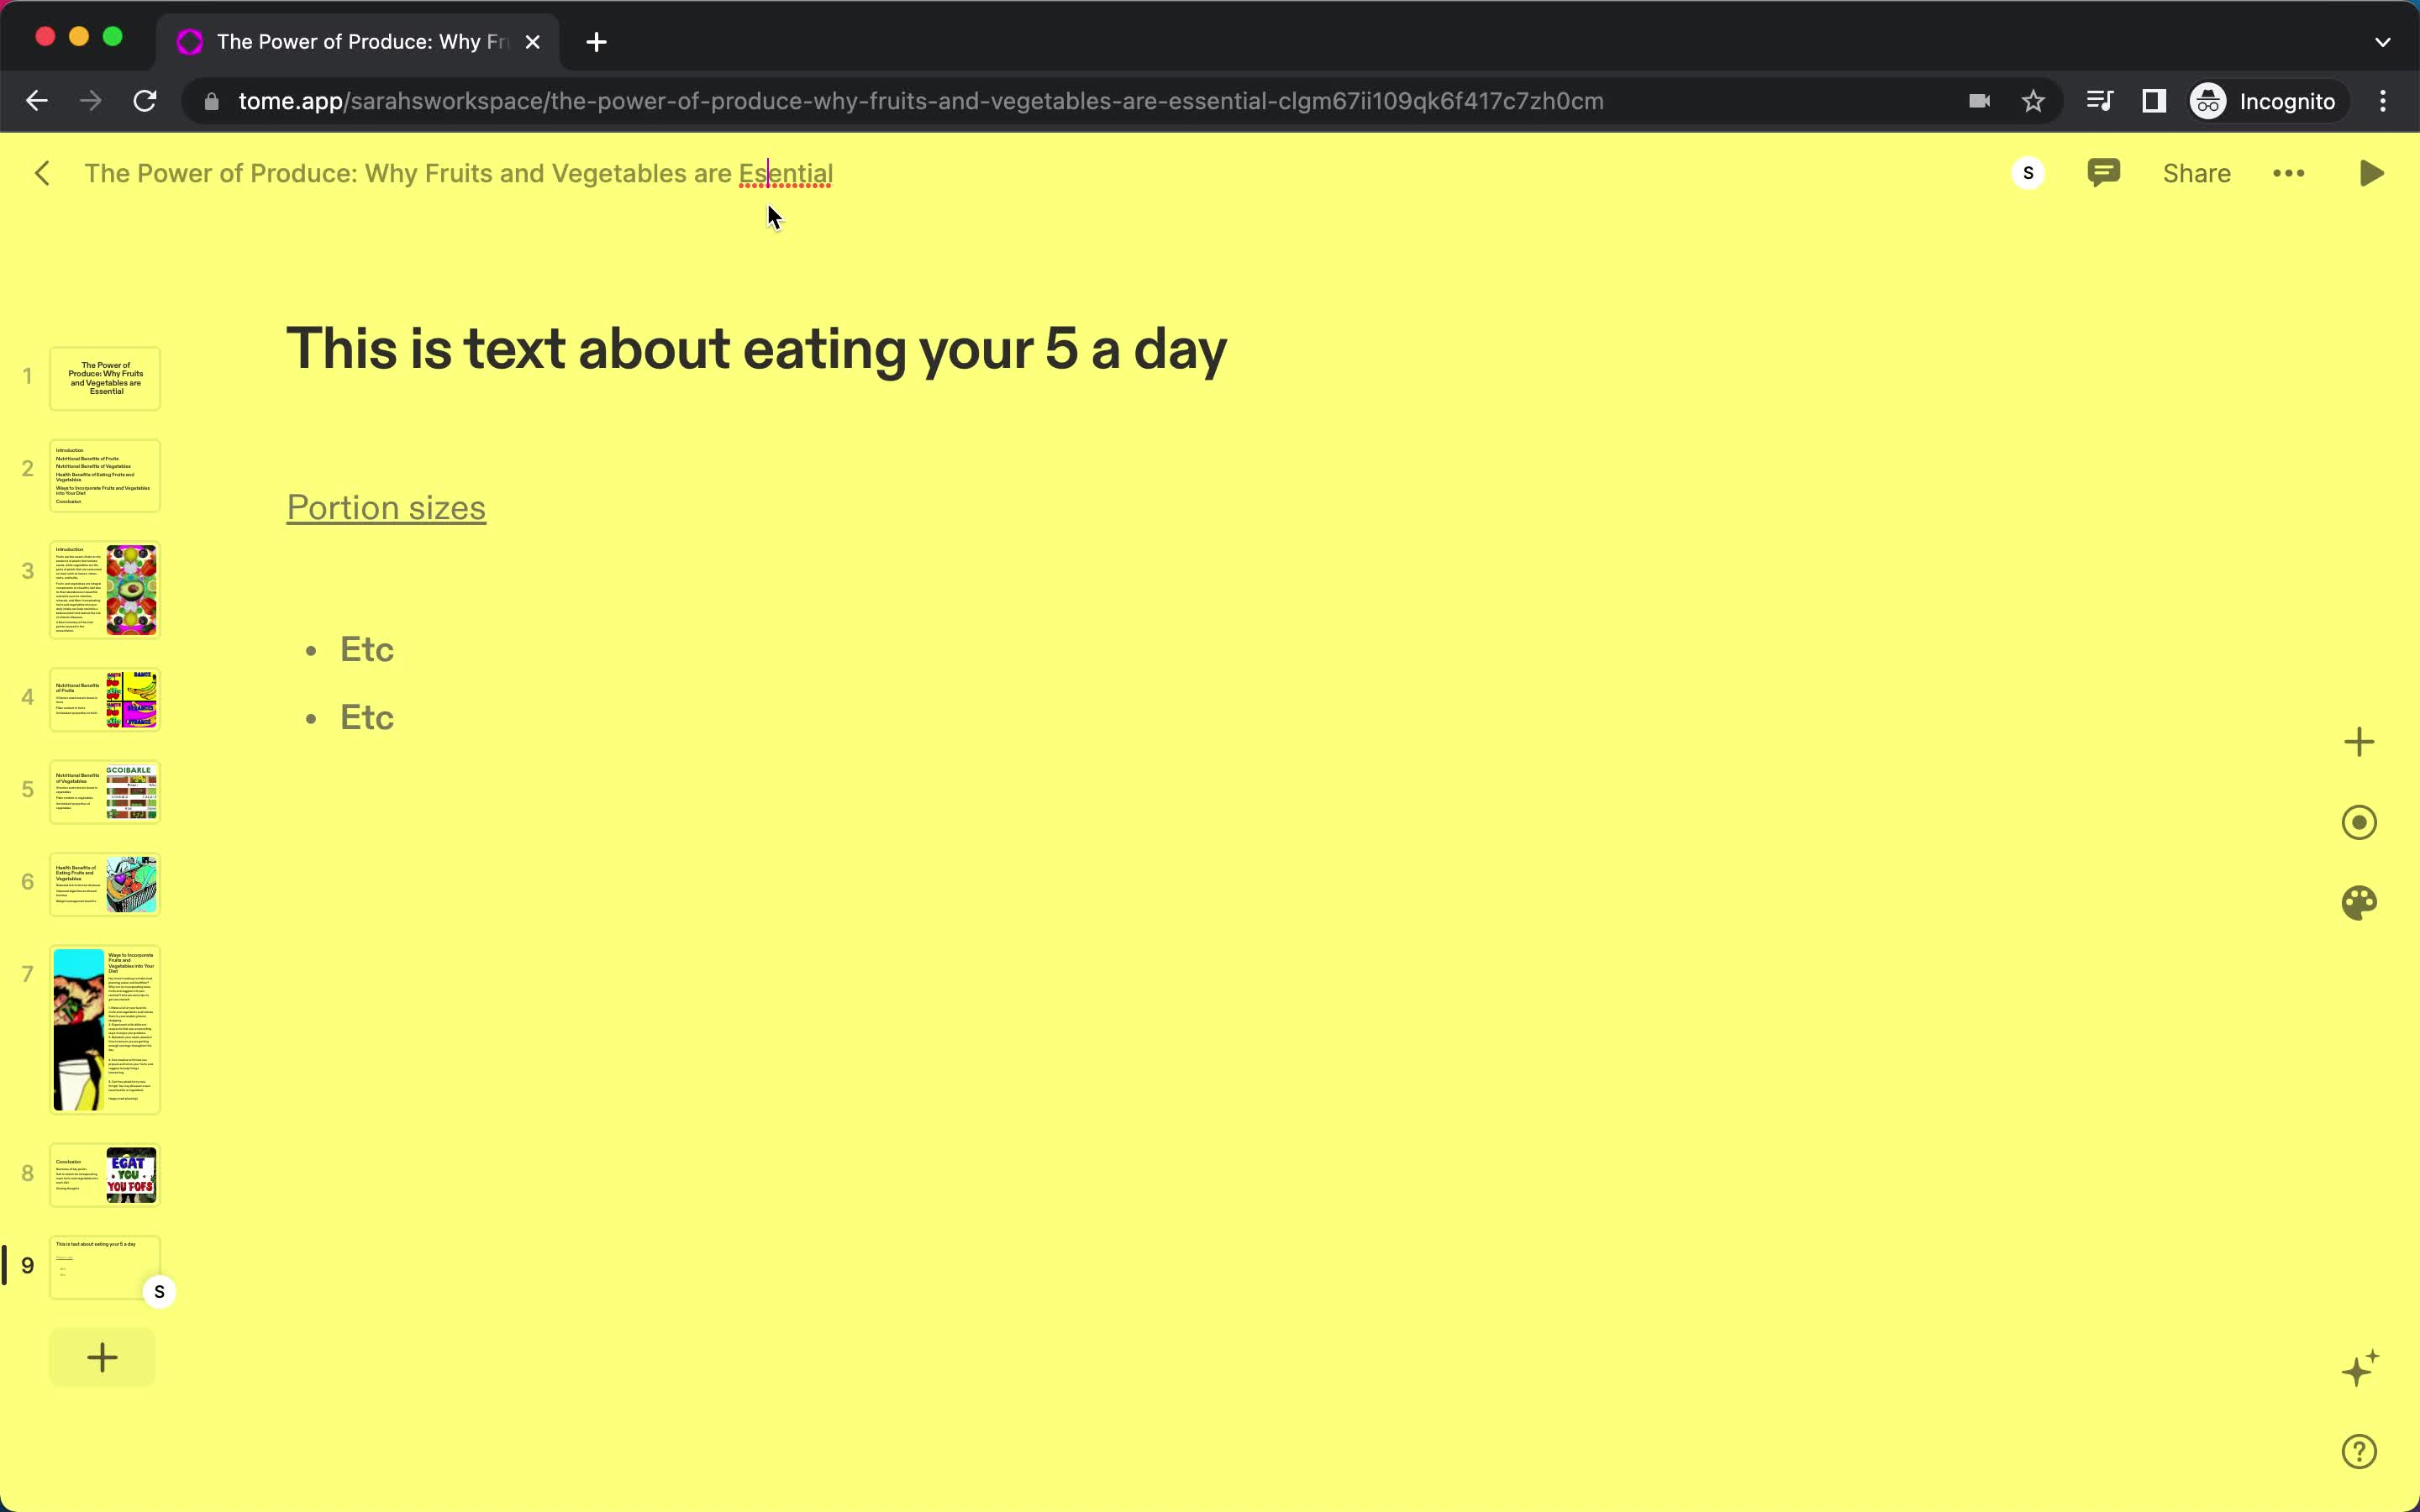
Task: Click the plus add element button left sidebar
Action: click(x=101, y=1355)
